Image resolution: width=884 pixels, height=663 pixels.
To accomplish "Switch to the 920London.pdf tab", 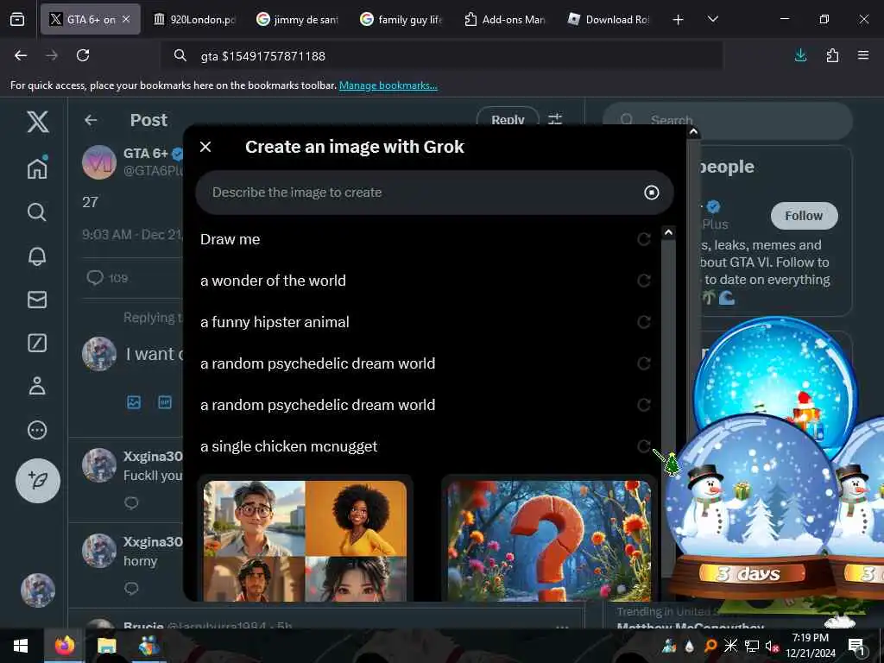I will click(x=195, y=20).
